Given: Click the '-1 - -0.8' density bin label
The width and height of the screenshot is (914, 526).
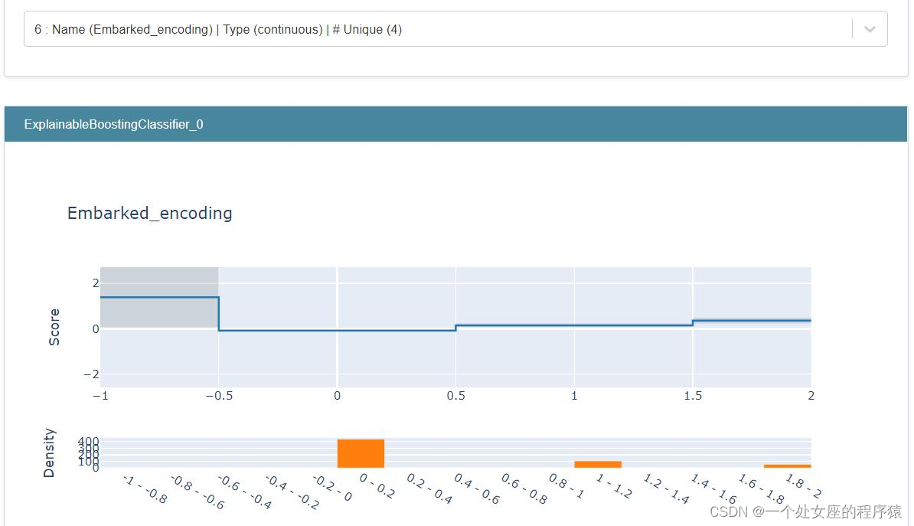Looking at the screenshot, I should 145,488.
